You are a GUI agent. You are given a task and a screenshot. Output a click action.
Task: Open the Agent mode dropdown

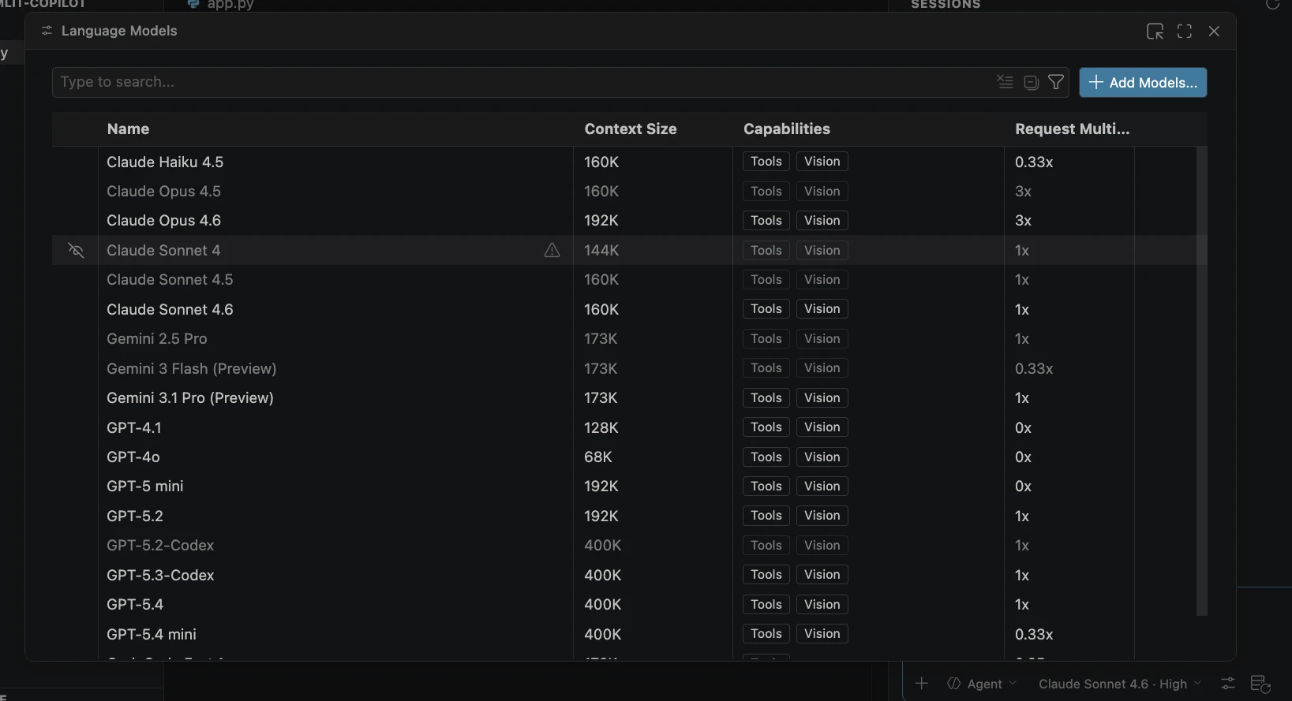(x=982, y=684)
